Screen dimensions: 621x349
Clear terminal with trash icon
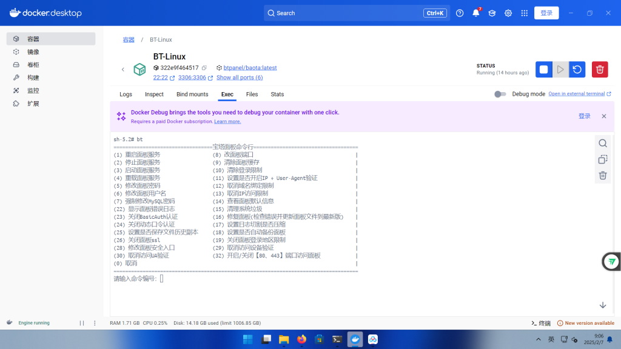coord(603,175)
